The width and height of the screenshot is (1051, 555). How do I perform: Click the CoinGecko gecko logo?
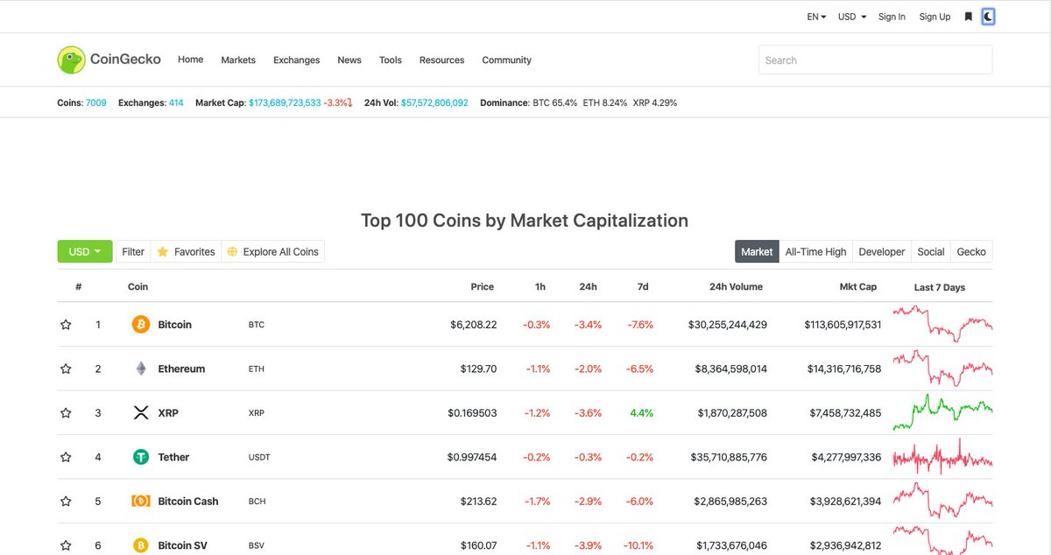click(x=71, y=60)
